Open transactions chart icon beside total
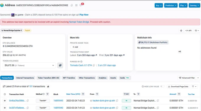The width and height of the screenshot is (201, 111). click(48, 86)
